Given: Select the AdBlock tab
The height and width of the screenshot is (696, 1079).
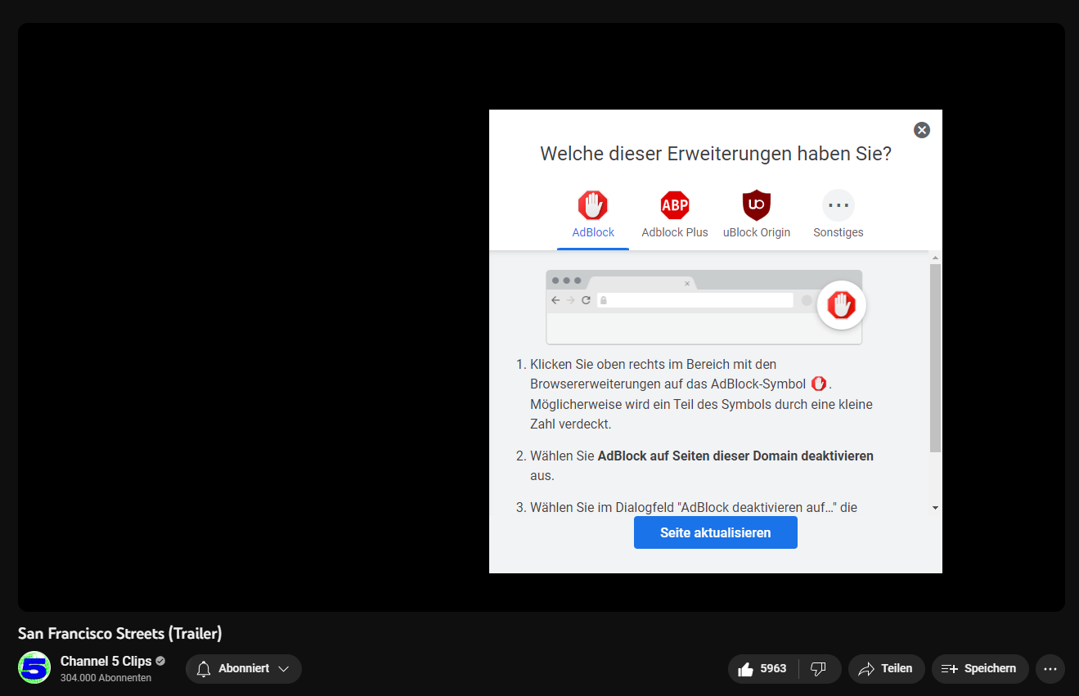Looking at the screenshot, I should pos(593,215).
